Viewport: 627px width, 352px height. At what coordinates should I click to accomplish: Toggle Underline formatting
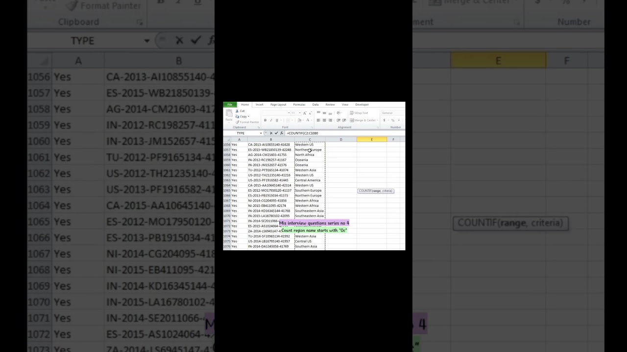(277, 120)
